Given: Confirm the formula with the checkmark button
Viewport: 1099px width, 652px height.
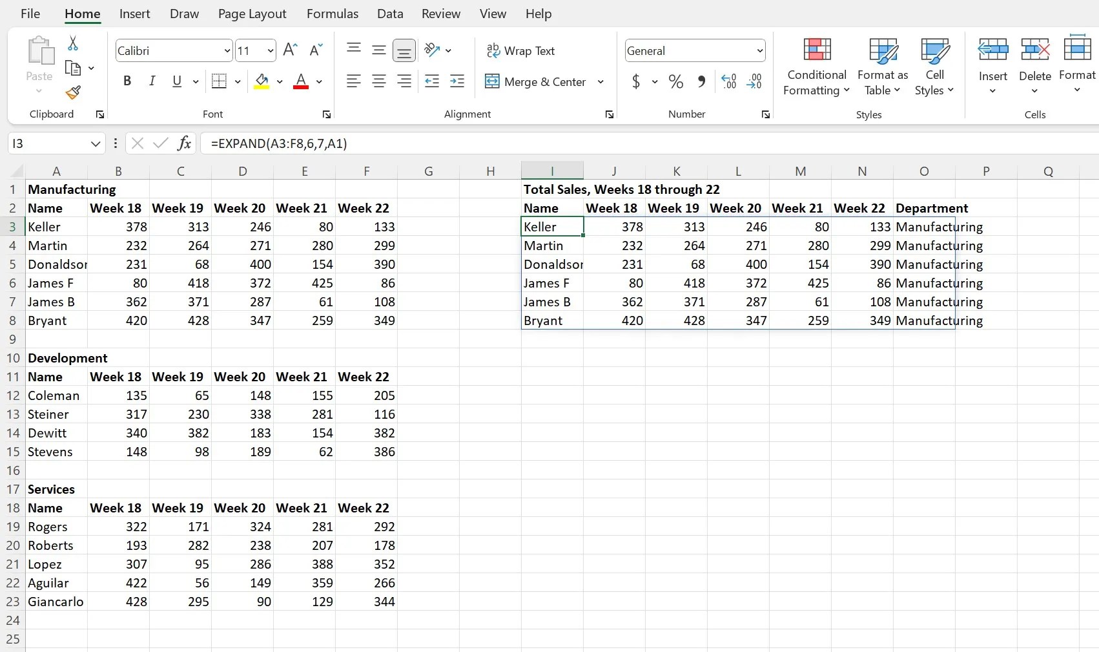Looking at the screenshot, I should (x=161, y=143).
